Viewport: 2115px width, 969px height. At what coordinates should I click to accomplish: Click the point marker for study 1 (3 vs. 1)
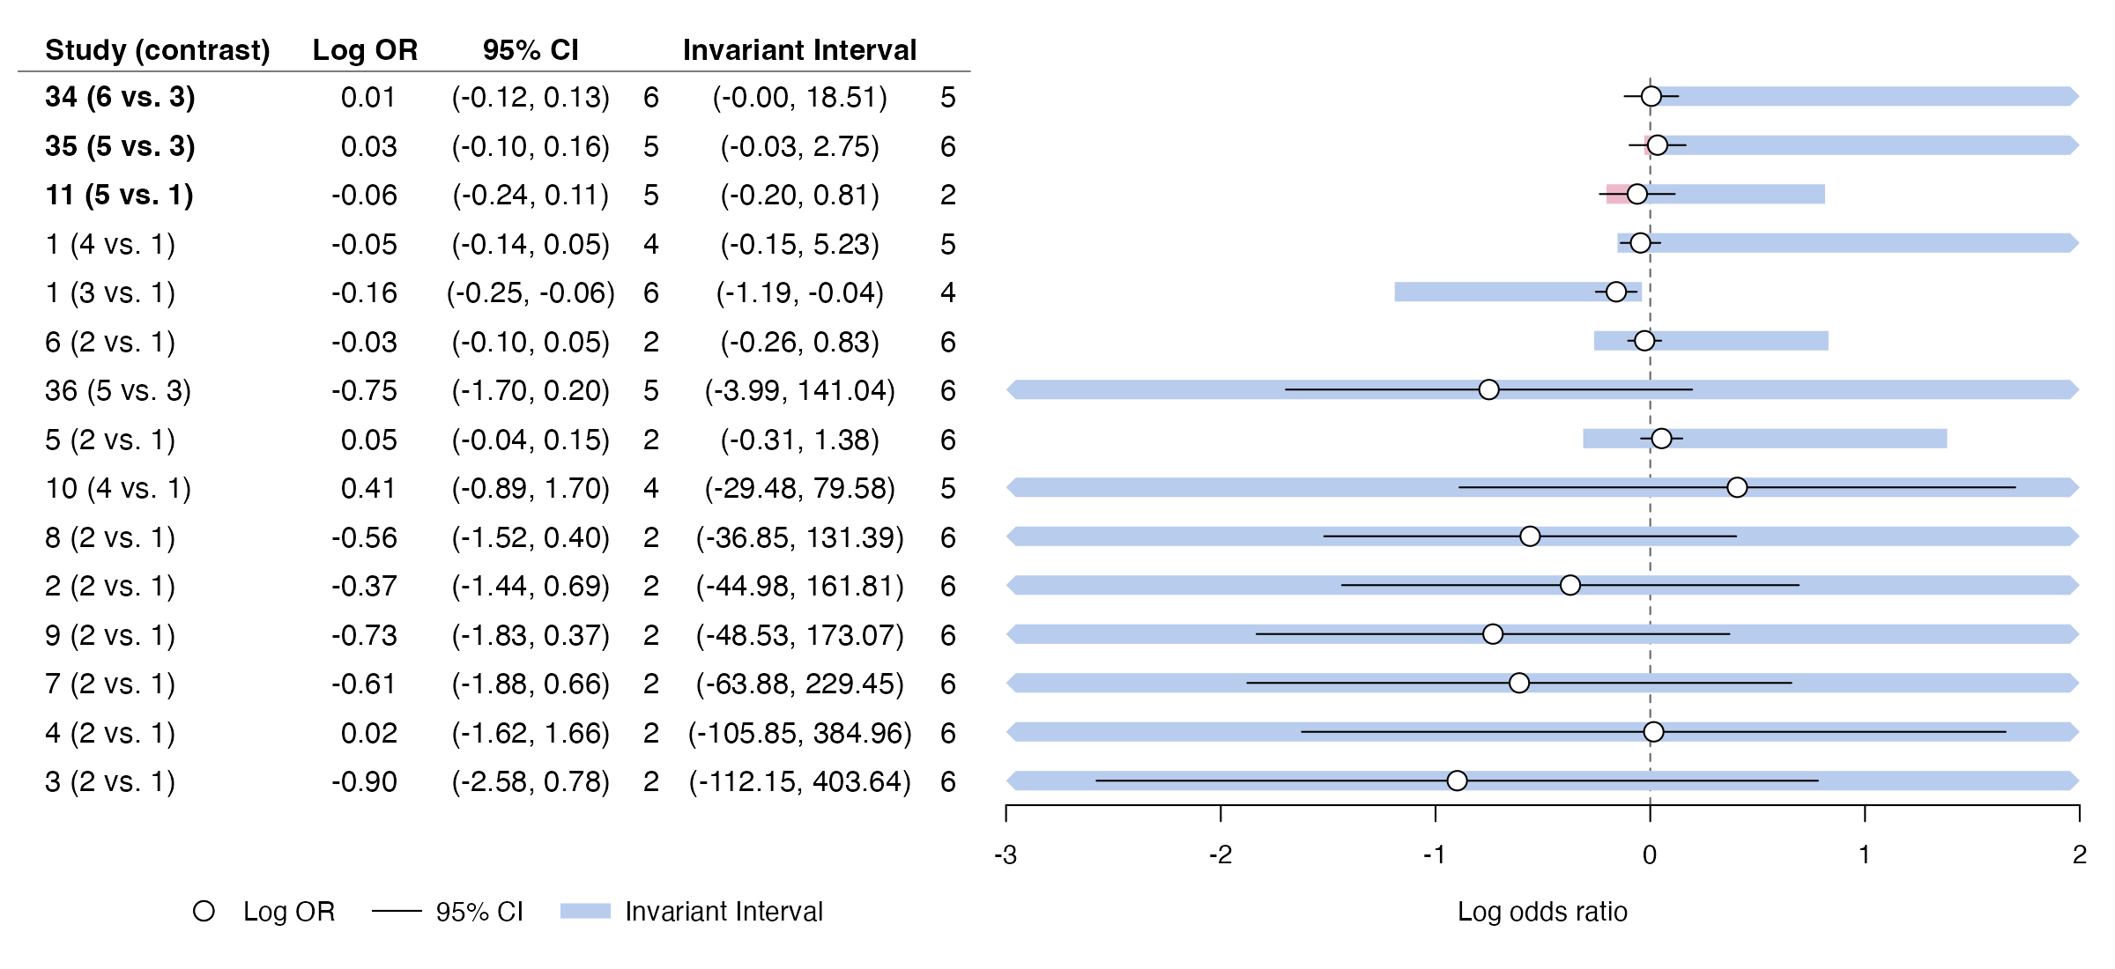click(1615, 292)
